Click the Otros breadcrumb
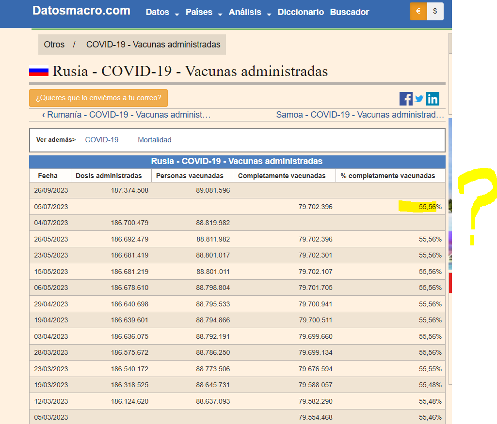 54,45
